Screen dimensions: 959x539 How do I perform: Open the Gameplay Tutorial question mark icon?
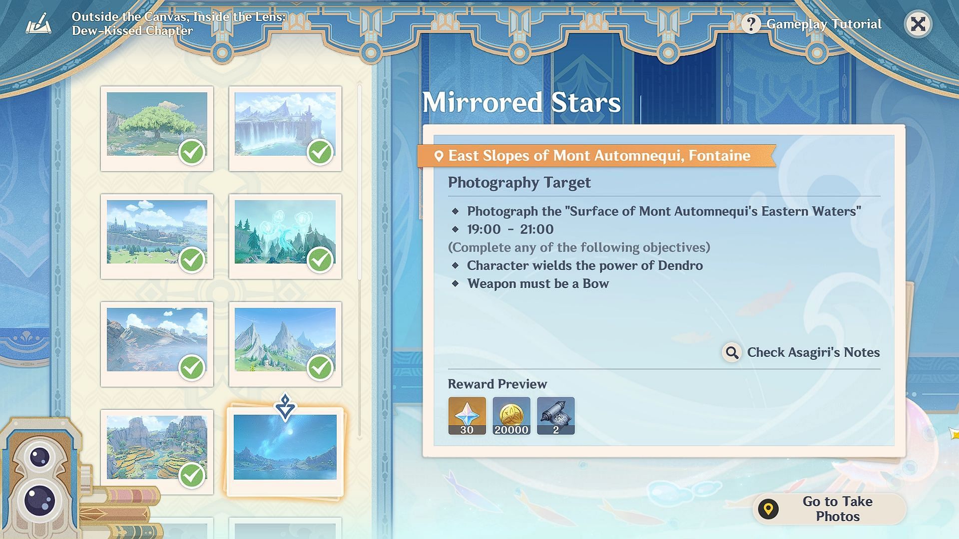751,24
